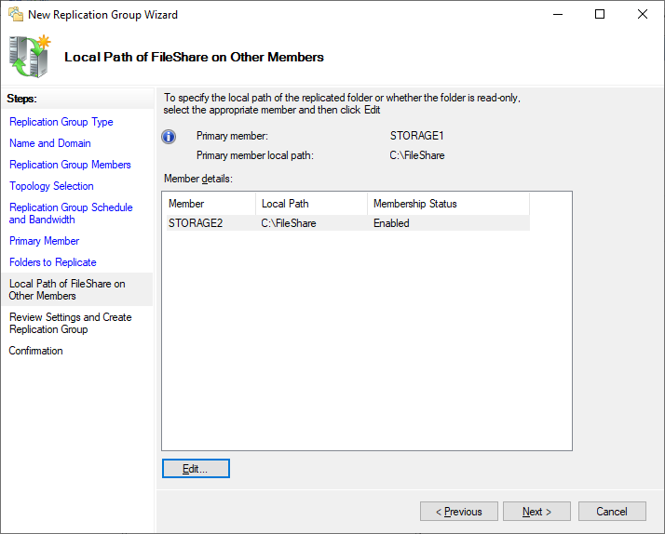Select the STORAGE2 member row
The height and width of the screenshot is (534, 665).
pyautogui.click(x=347, y=223)
